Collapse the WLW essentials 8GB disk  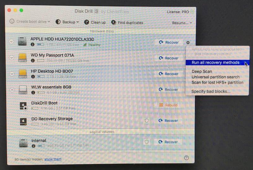pos(12,90)
